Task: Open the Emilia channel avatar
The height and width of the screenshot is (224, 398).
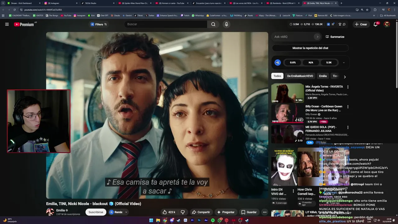Action: click(x=50, y=212)
